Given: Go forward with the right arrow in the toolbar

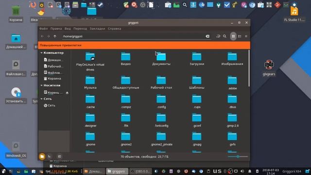Looking at the screenshot, I should (x=49, y=36).
